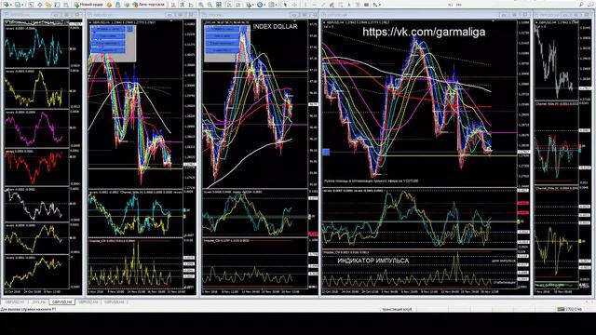Zoom in on the chart

point(201,5)
